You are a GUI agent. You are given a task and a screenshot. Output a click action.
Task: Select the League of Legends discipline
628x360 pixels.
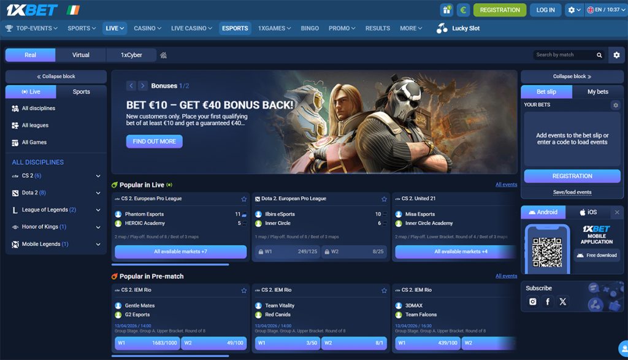click(x=48, y=210)
